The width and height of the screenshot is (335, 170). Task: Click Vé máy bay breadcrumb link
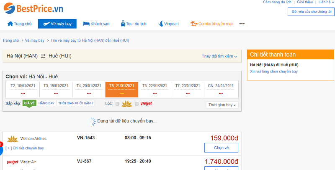tap(35, 40)
